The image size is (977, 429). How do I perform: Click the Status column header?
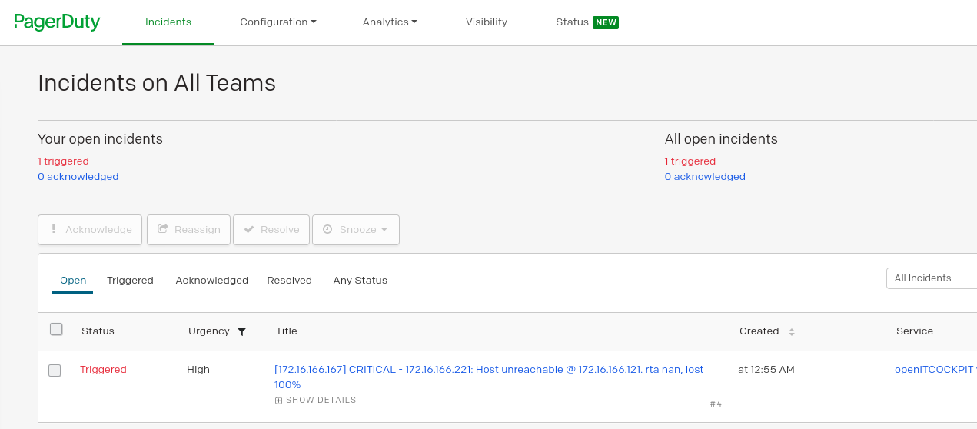click(98, 331)
